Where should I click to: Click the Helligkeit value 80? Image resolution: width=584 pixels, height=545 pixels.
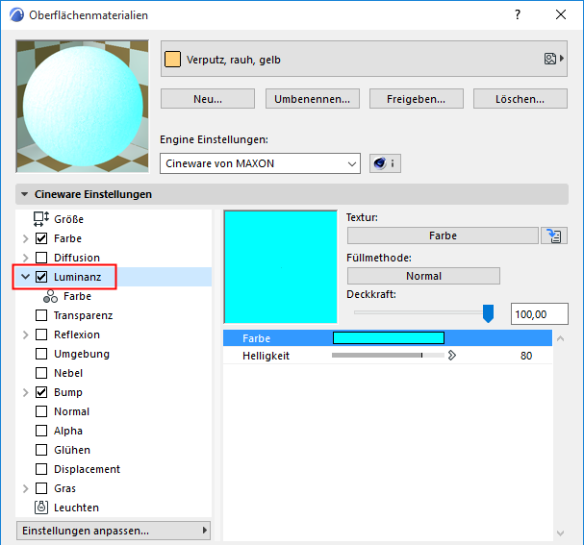pyautogui.click(x=526, y=356)
